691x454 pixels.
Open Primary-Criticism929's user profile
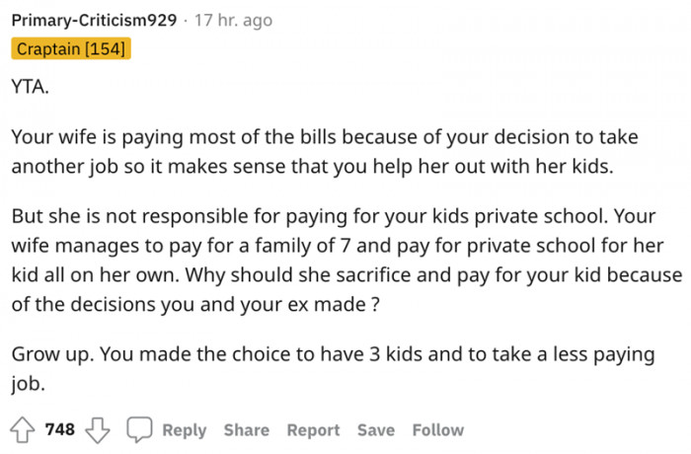94,19
